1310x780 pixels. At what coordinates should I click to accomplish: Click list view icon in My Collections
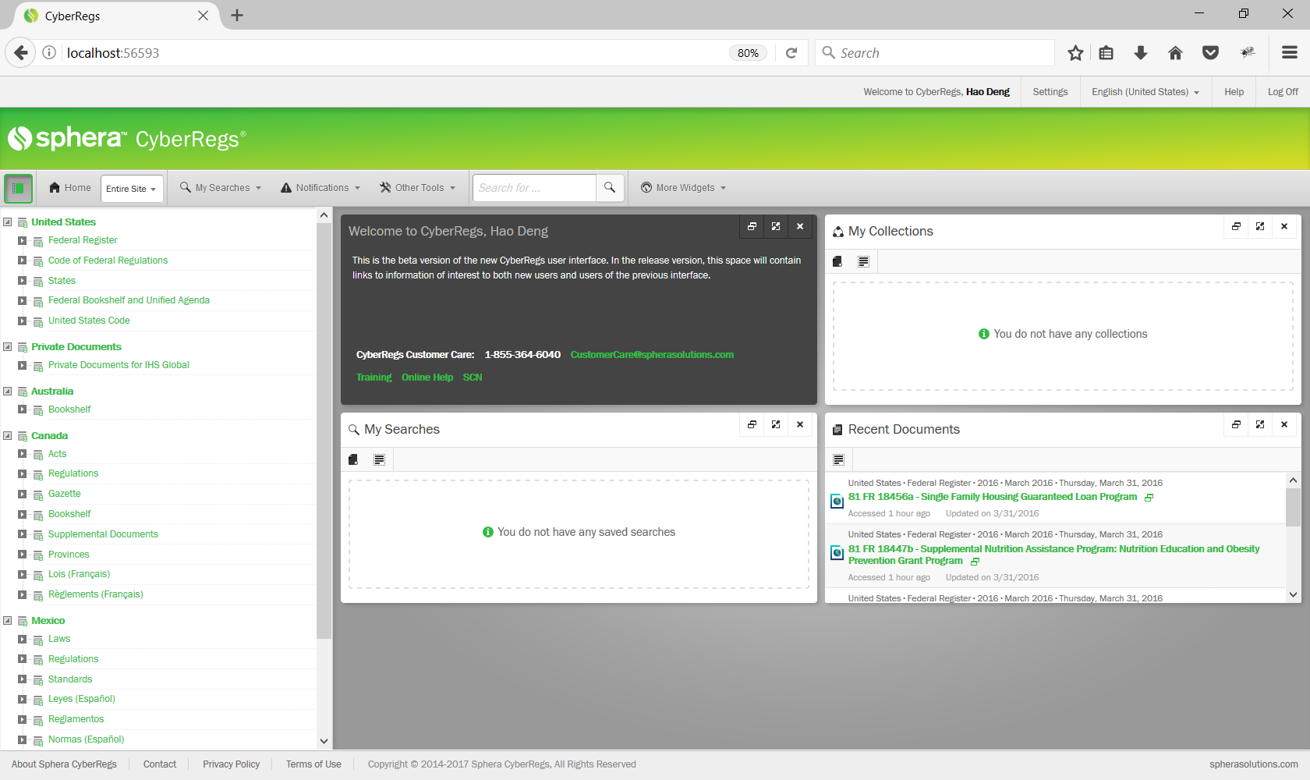(x=864, y=262)
